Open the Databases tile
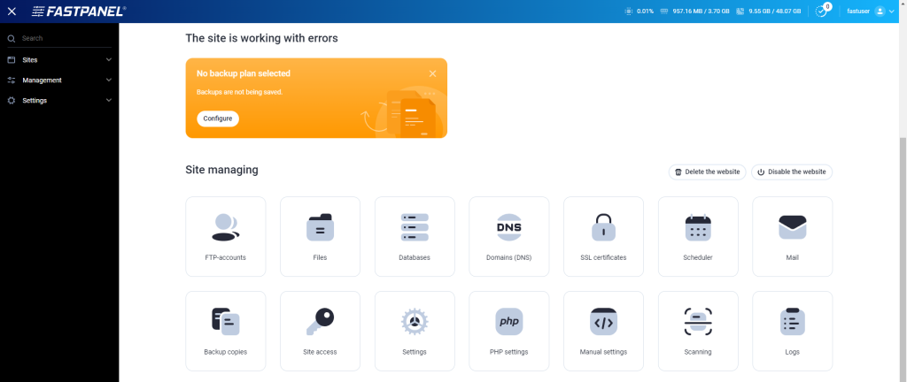 pyautogui.click(x=415, y=235)
